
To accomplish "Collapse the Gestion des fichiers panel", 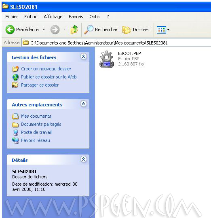I will click(84, 57).
